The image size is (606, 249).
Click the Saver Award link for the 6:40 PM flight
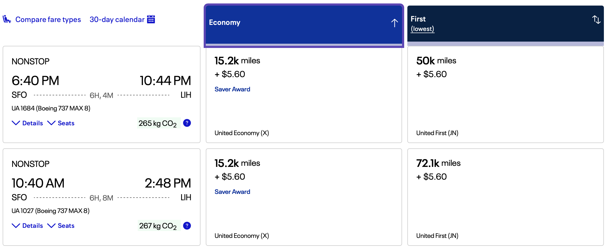tap(232, 89)
